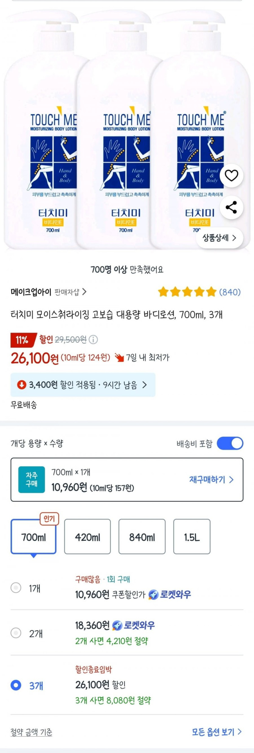Open the 절약 금액 기준 link
Viewport: 254px width, 753px height.
click(31, 732)
